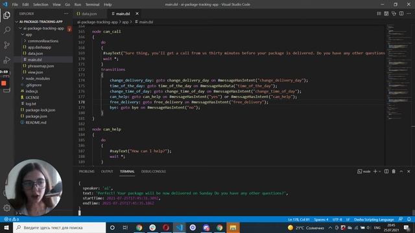
Task: Collapse the AI-PACKAGE-TRACKING-APP root section
Action: point(41,21)
